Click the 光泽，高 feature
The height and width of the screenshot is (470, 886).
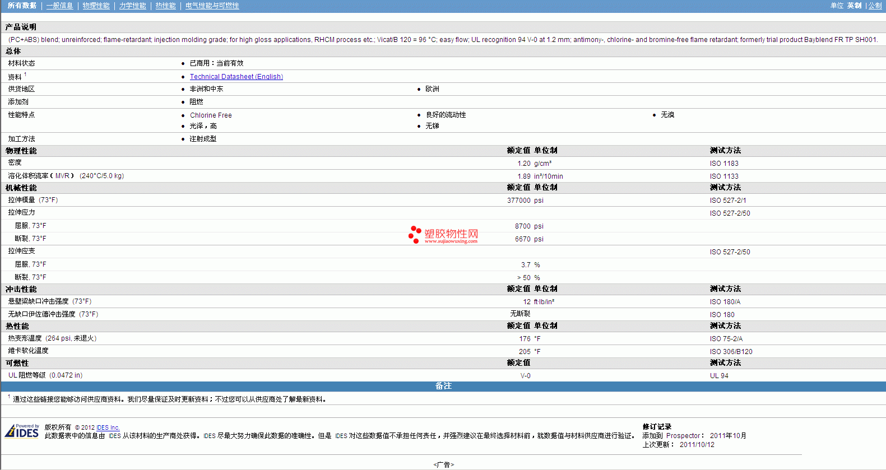tap(203, 126)
